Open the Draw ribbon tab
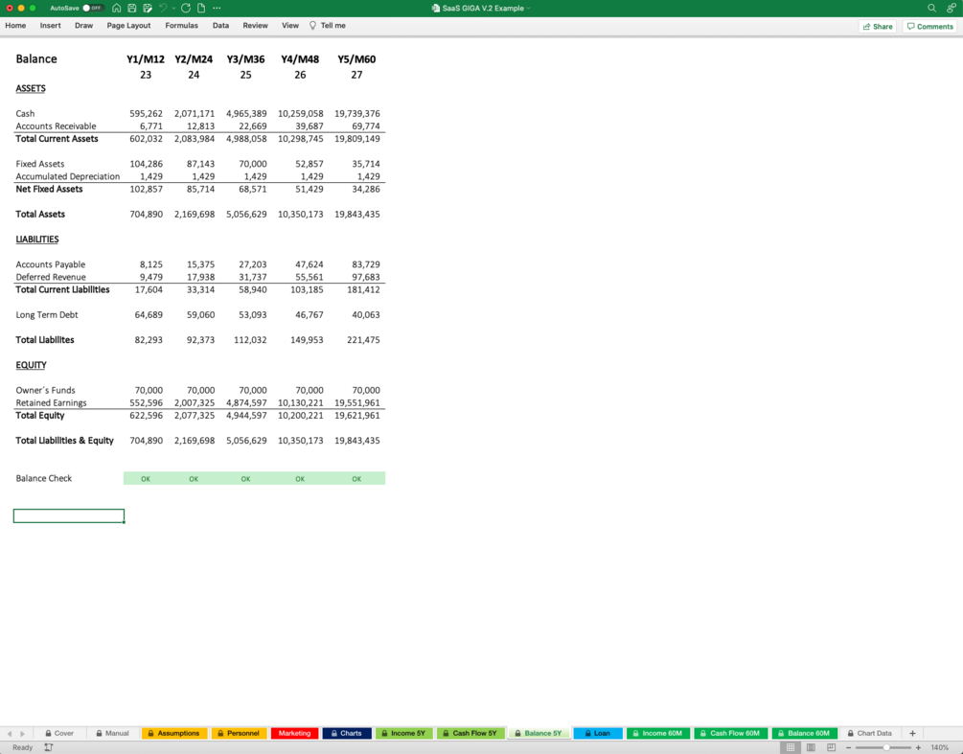The height and width of the screenshot is (754, 963). (83, 26)
